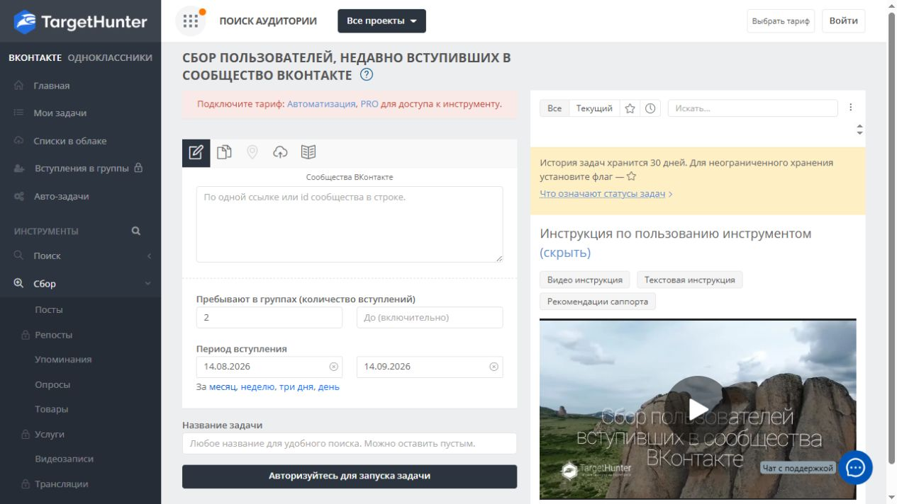Image resolution: width=897 pixels, height=504 pixels.
Task: Click the До (включительно) field
Action: (x=430, y=318)
